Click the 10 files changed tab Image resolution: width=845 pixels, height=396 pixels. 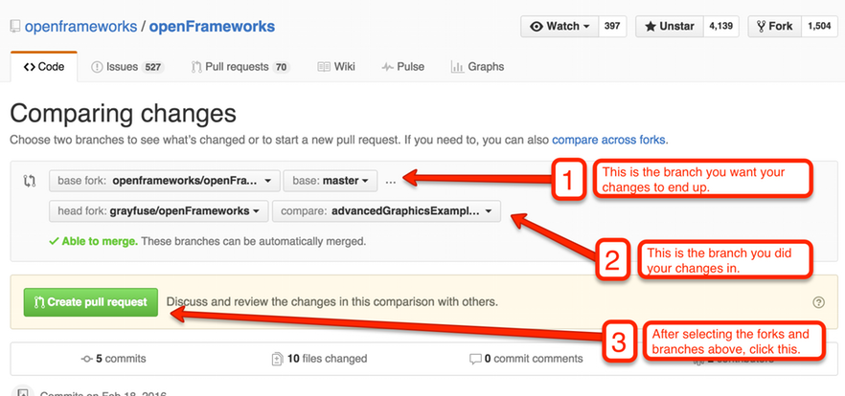319,359
